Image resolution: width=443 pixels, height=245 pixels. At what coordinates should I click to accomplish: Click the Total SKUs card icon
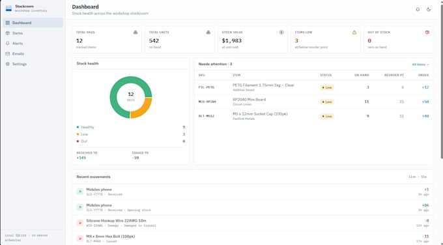coord(136,33)
